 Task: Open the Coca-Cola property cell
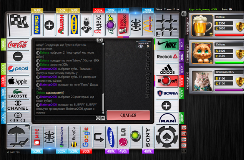tap(18, 45)
